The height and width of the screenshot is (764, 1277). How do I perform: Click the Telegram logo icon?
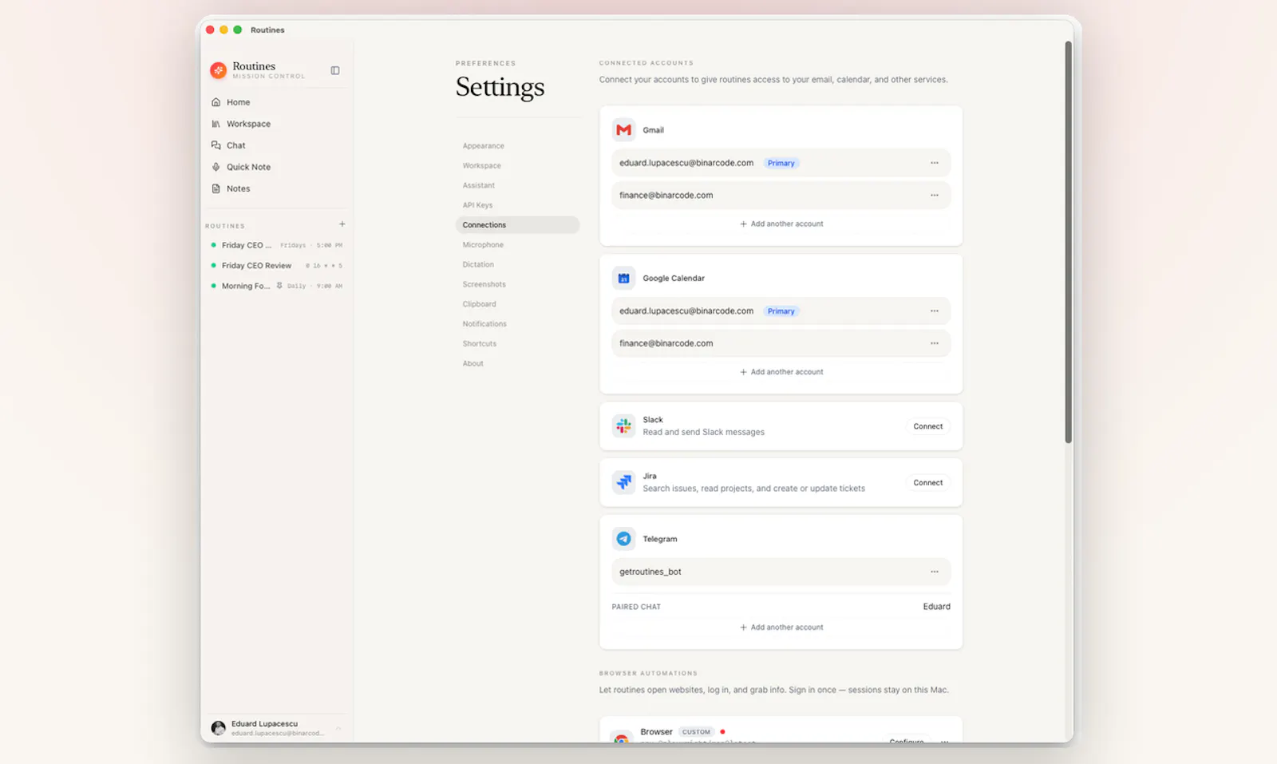coord(624,539)
